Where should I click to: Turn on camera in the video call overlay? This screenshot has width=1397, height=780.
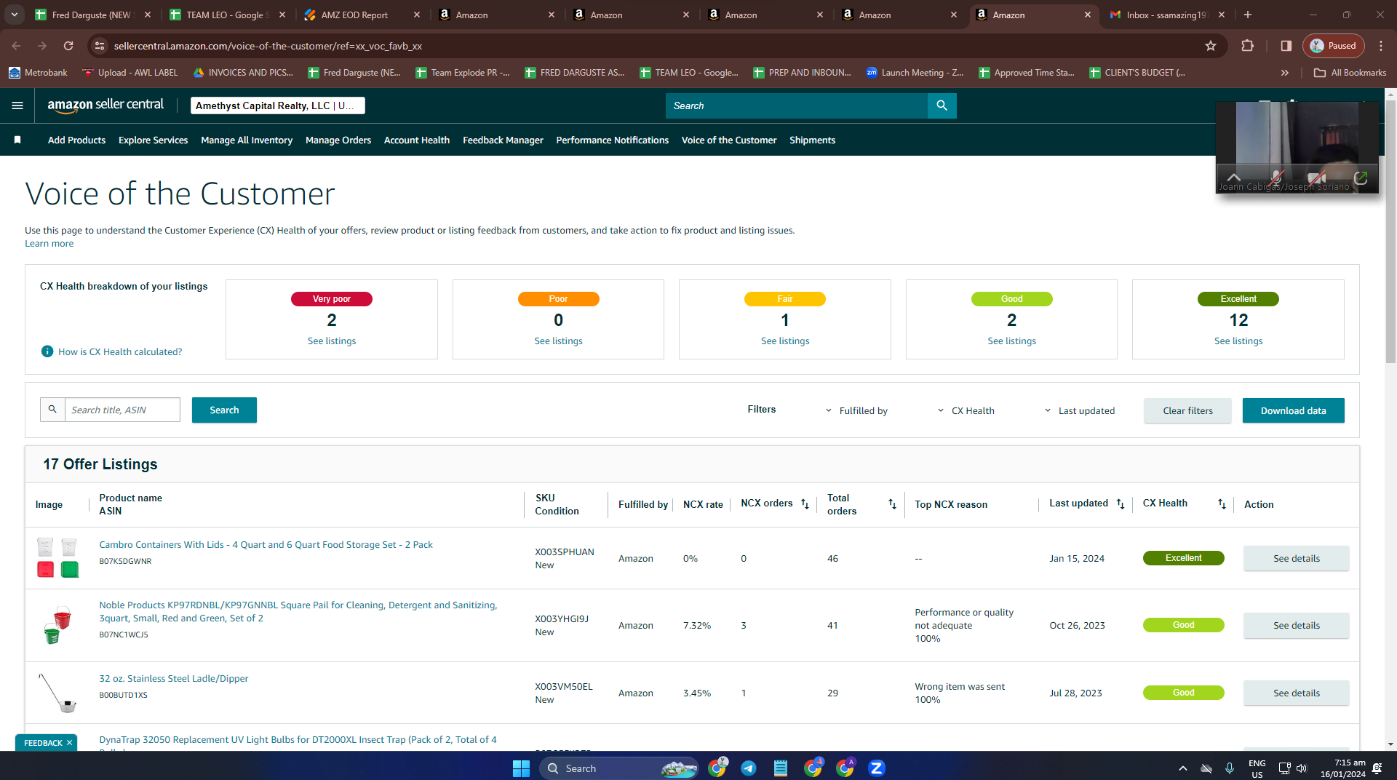[1316, 178]
